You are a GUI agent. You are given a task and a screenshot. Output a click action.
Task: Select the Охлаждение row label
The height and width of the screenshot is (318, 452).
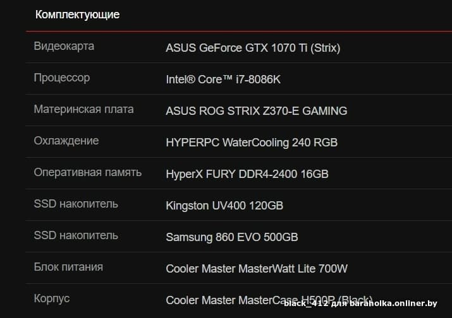(x=66, y=141)
